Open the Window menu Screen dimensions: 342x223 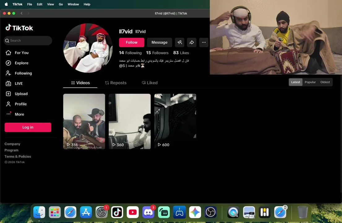(x=73, y=4)
